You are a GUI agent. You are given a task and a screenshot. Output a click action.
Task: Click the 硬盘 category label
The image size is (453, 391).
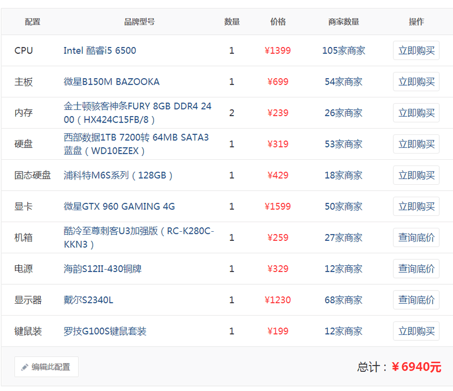23,144
